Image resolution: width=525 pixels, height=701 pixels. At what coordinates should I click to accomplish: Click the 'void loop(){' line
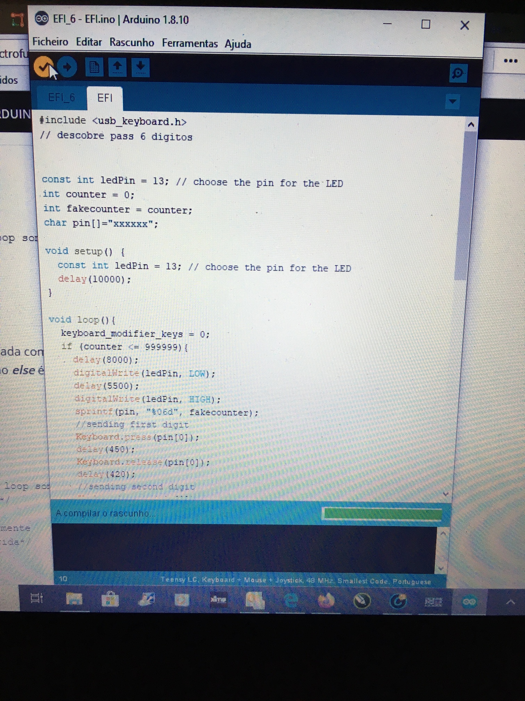pyautogui.click(x=82, y=320)
